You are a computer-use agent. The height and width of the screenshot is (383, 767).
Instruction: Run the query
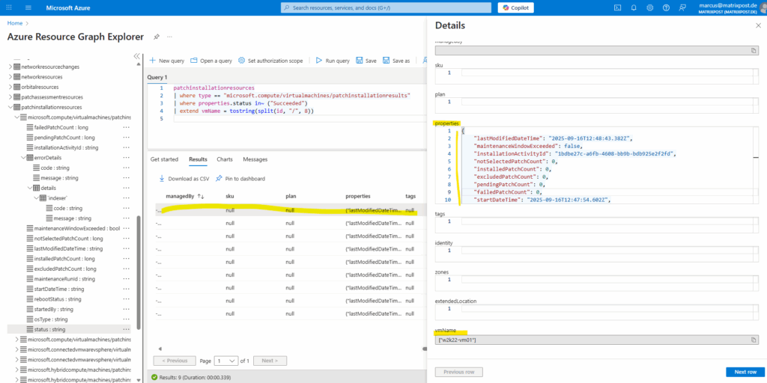333,61
